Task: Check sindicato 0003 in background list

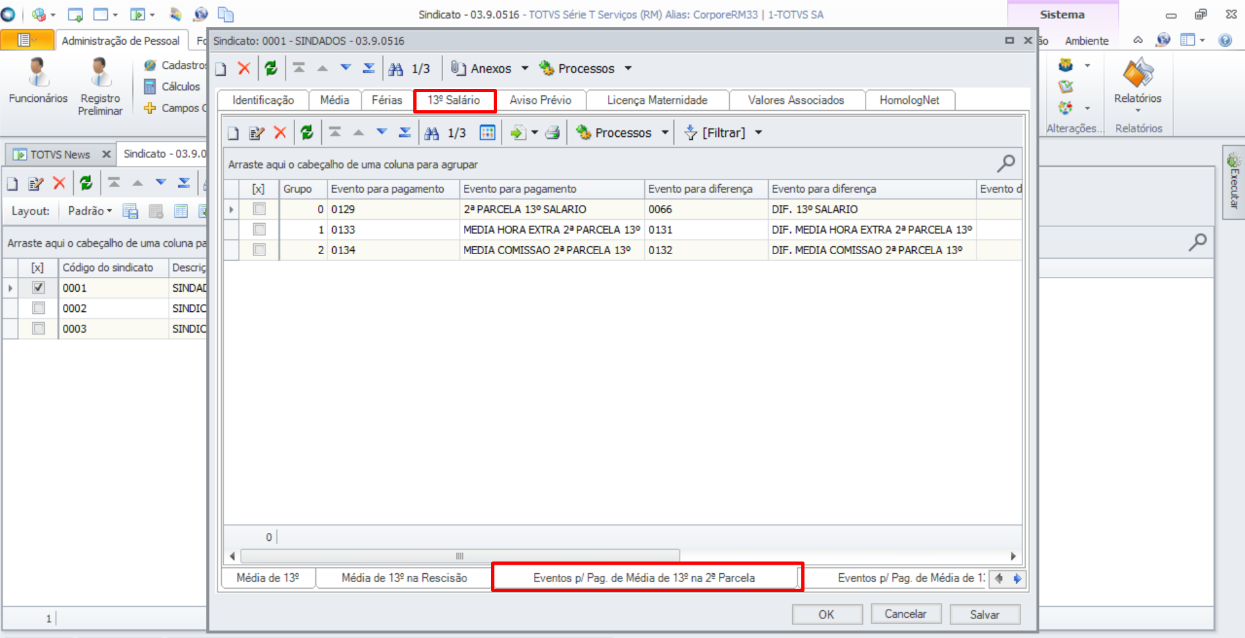Action: [38, 328]
